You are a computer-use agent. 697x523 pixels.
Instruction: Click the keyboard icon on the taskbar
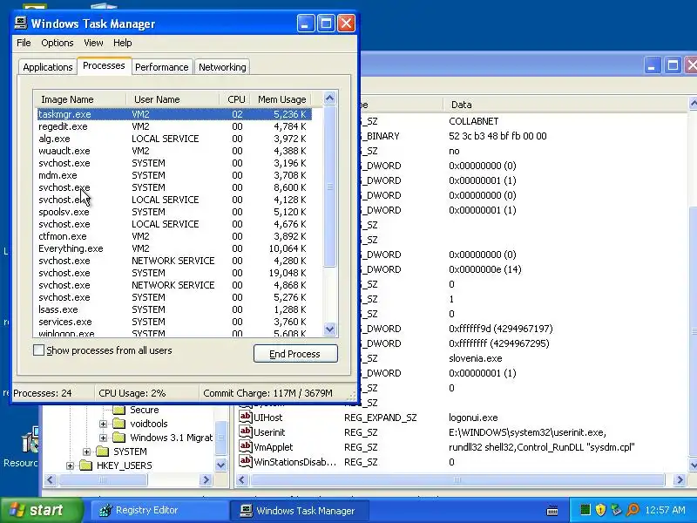pos(552,511)
